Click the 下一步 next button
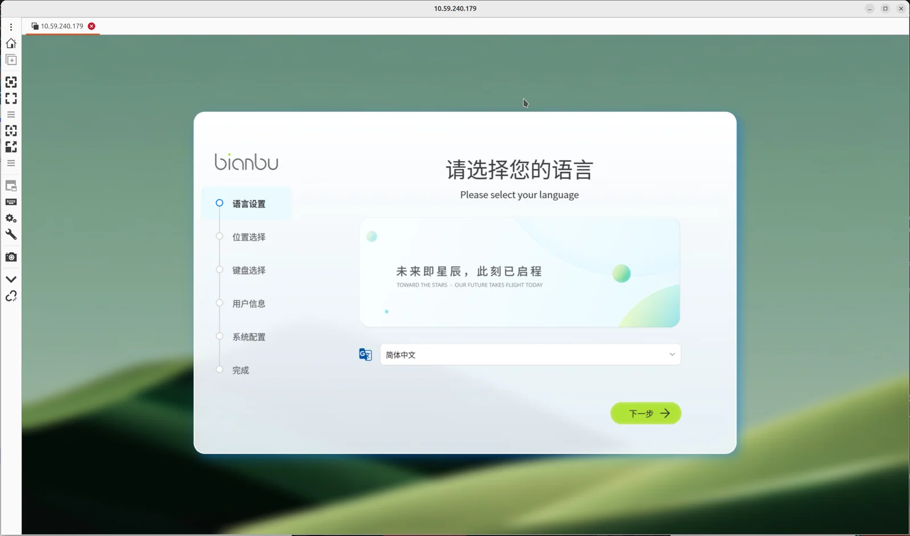 click(x=646, y=413)
